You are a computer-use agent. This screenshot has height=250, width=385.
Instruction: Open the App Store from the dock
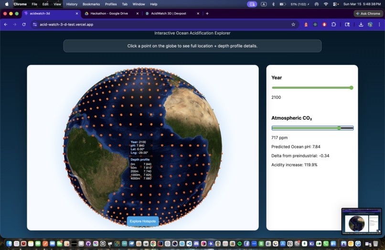(283, 244)
